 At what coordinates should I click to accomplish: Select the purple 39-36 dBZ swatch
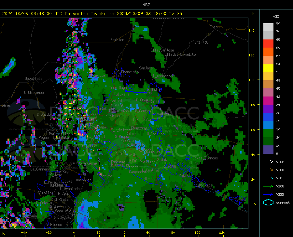click(268, 109)
